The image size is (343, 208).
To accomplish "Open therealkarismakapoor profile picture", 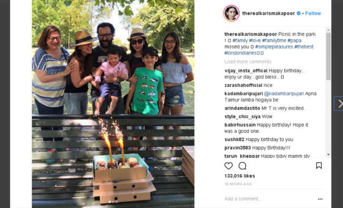I will coord(231,13).
